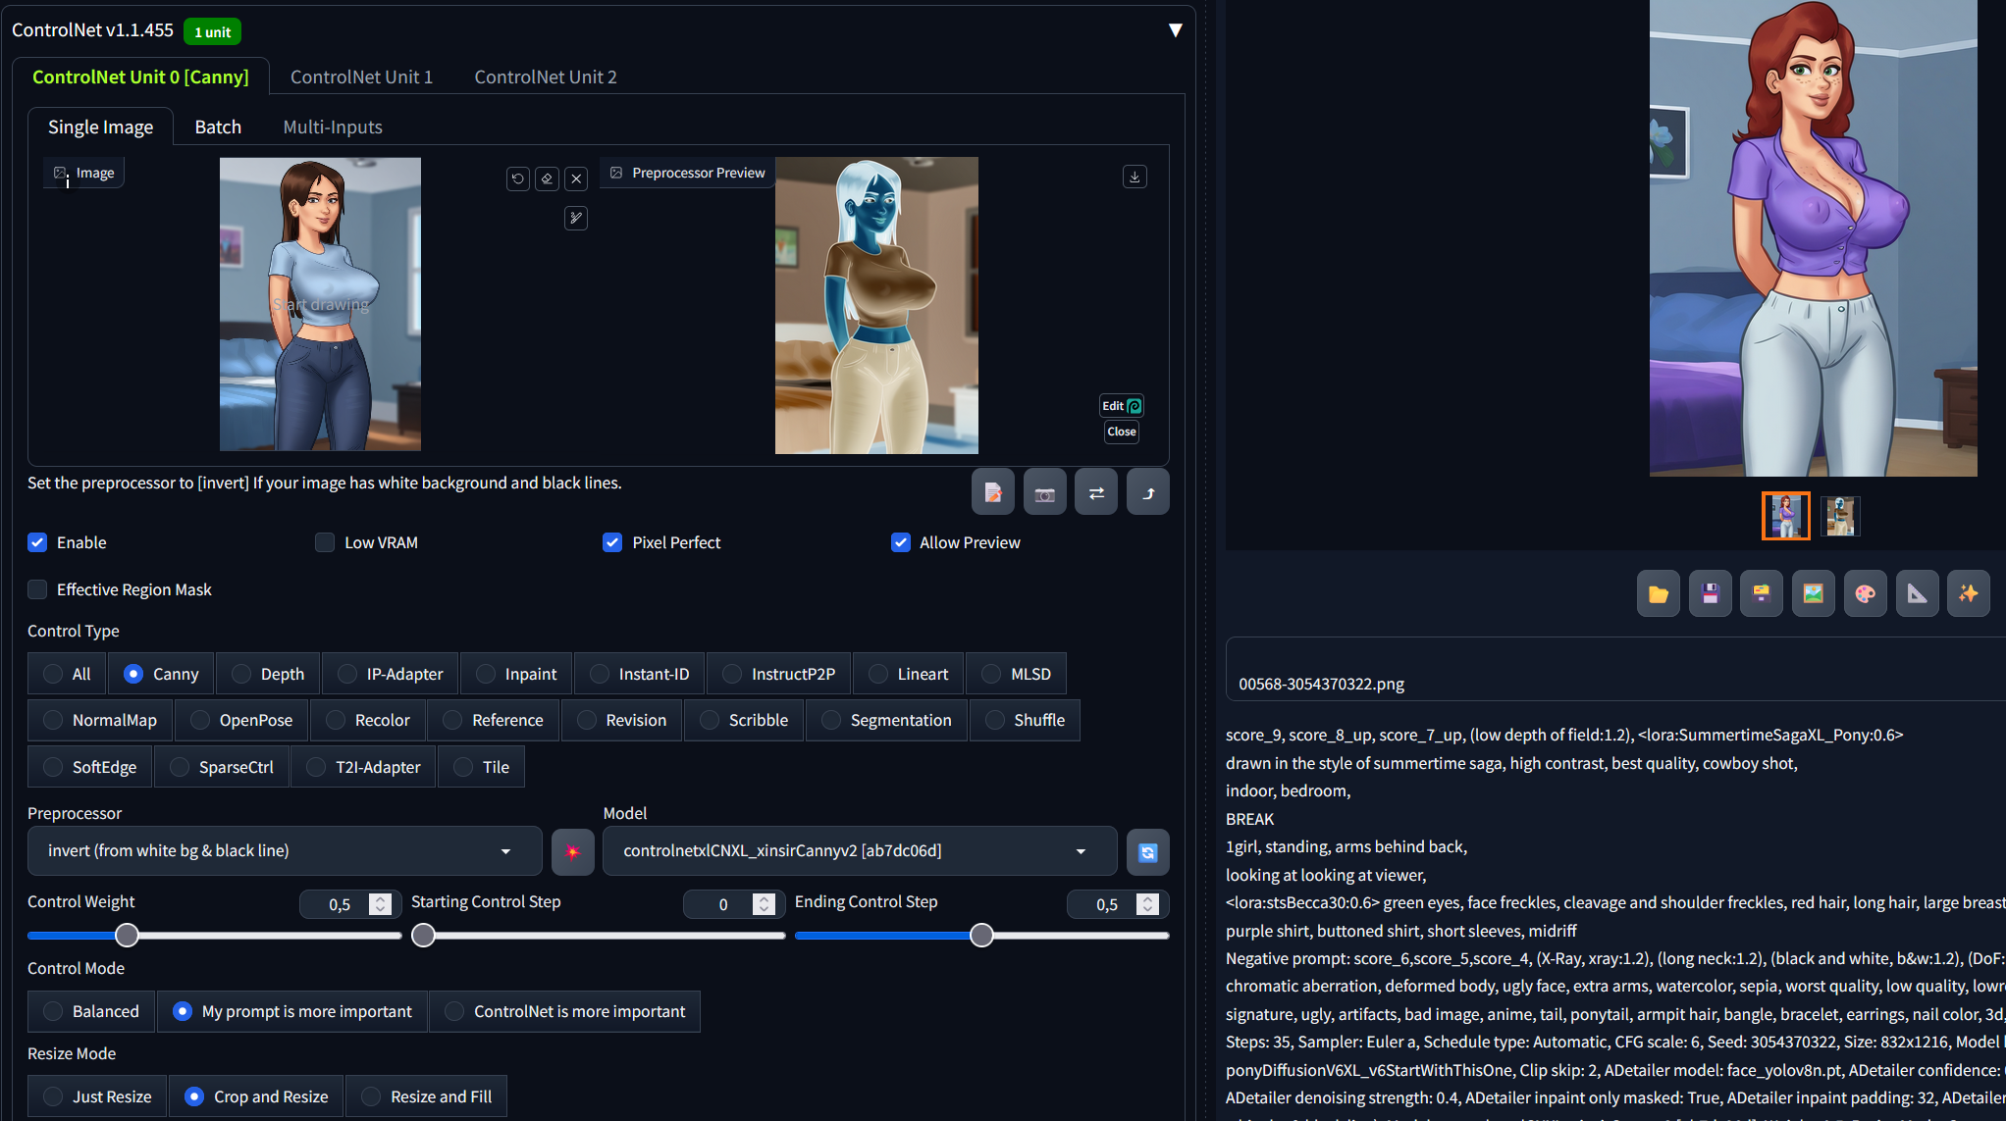Send to inpaint palette icon
This screenshot has width=2006, height=1121.
[x=1866, y=593]
